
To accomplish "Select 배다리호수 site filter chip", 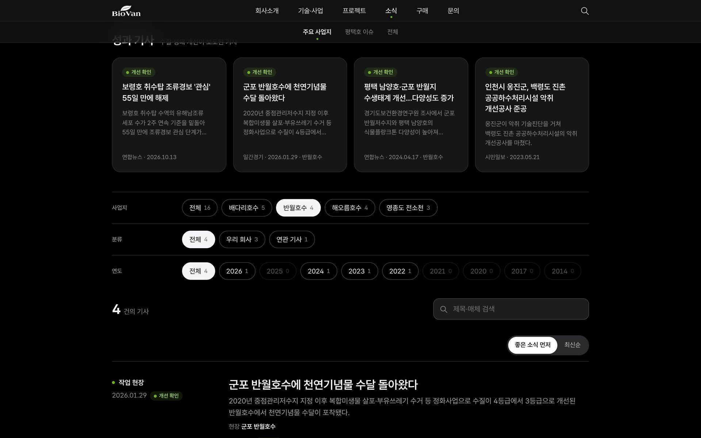I will (247, 208).
